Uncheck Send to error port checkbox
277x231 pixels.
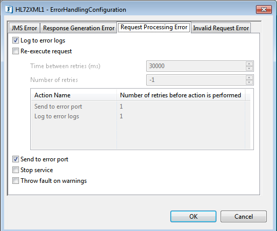tap(15, 159)
